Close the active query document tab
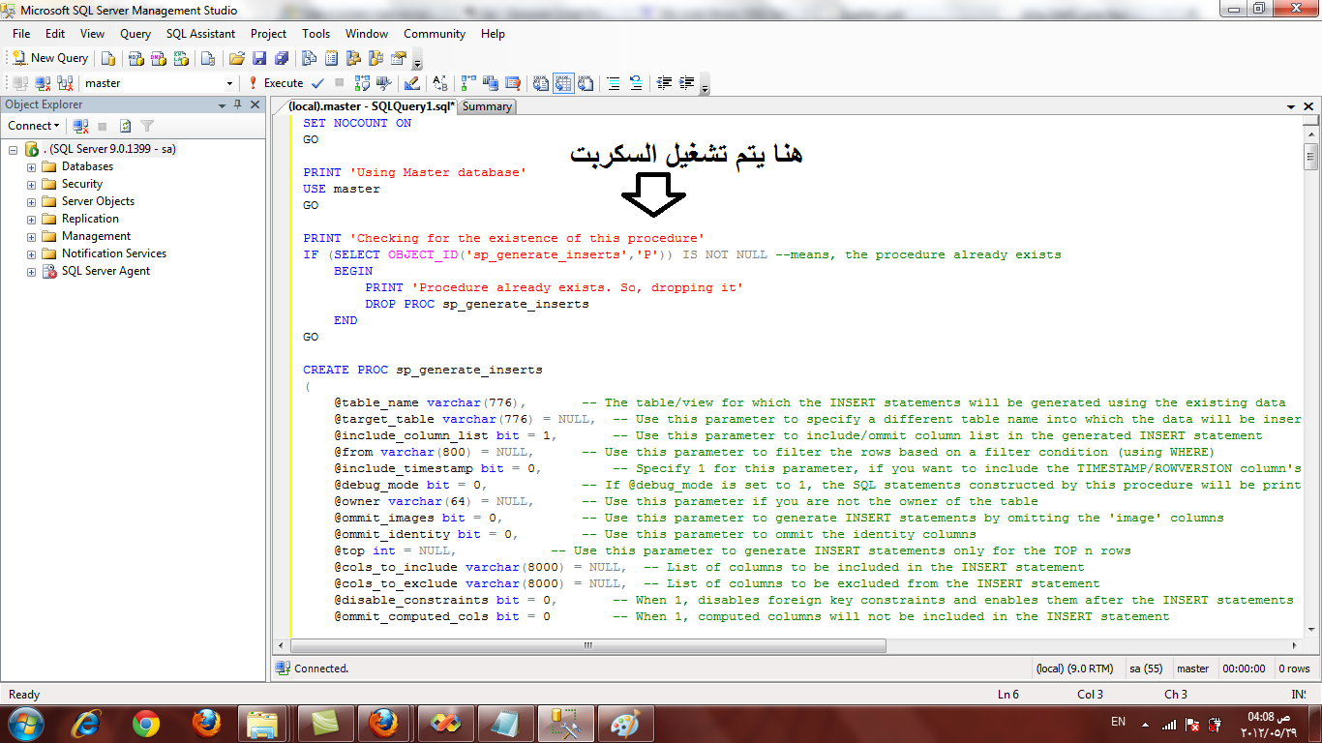The height and width of the screenshot is (743, 1322). pos(1307,106)
